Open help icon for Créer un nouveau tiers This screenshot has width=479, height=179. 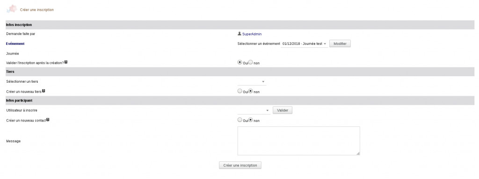(x=44, y=91)
